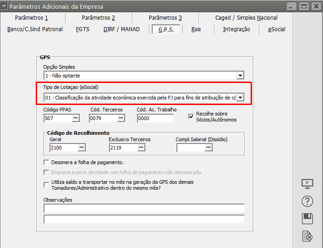Switch to the FGTS tab
Viewport: 323px width, 248px height.
coord(83,29)
